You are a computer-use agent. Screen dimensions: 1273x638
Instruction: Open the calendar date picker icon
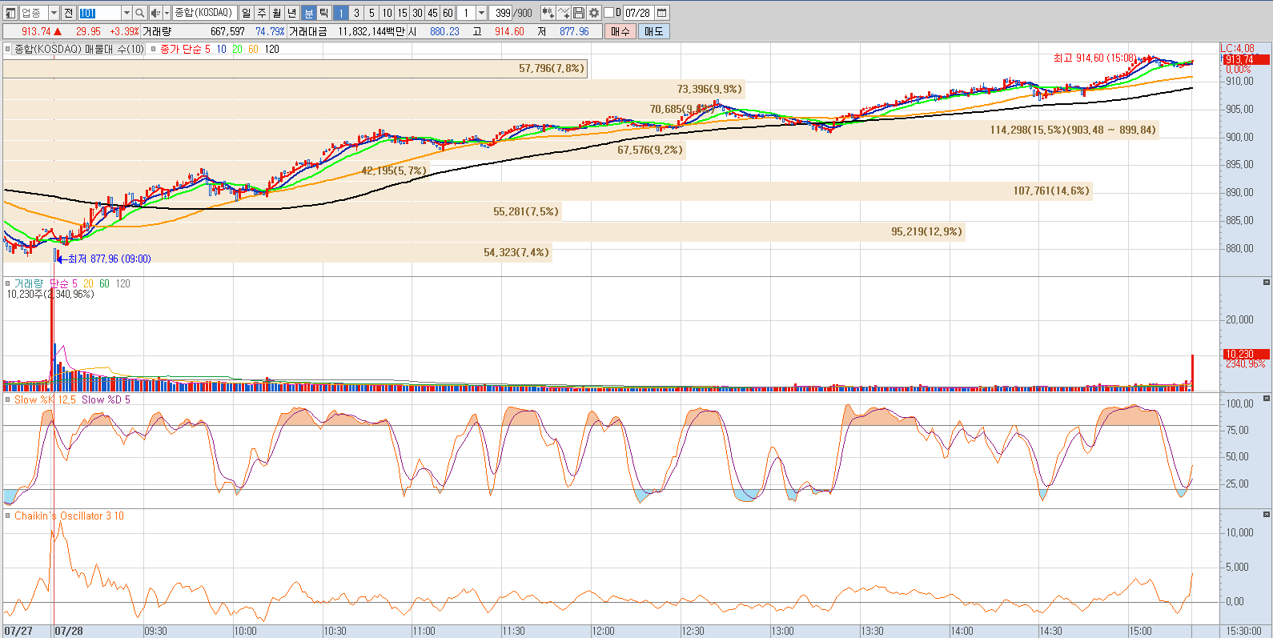pos(662,13)
